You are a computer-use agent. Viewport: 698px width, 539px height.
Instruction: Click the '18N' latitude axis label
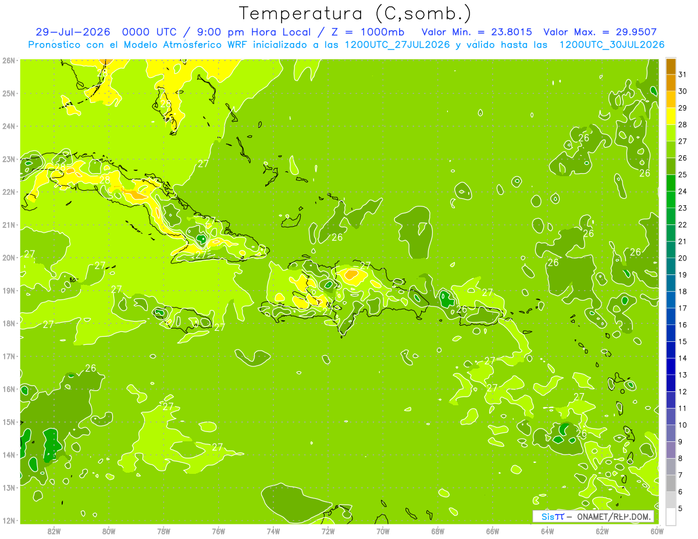tap(8, 323)
